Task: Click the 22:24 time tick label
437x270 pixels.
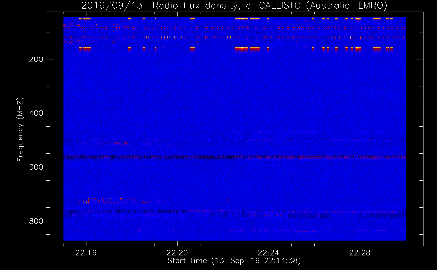Action: [x=268, y=253]
